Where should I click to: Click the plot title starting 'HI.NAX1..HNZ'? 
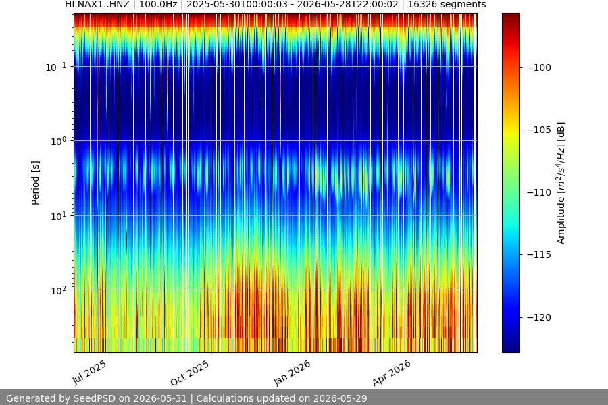(x=276, y=5)
